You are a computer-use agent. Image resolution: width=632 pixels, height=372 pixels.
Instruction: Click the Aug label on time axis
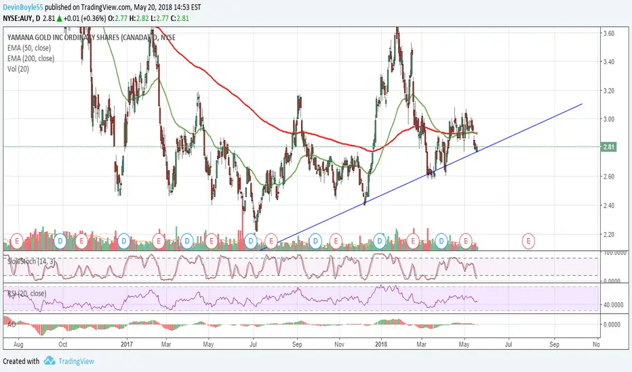18,344
